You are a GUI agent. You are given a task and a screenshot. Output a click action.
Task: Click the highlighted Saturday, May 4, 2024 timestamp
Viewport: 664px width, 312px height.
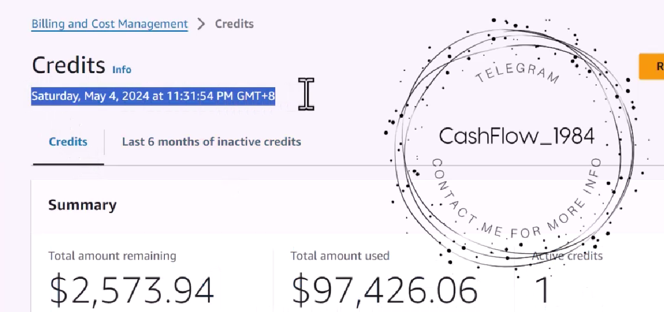(x=153, y=96)
